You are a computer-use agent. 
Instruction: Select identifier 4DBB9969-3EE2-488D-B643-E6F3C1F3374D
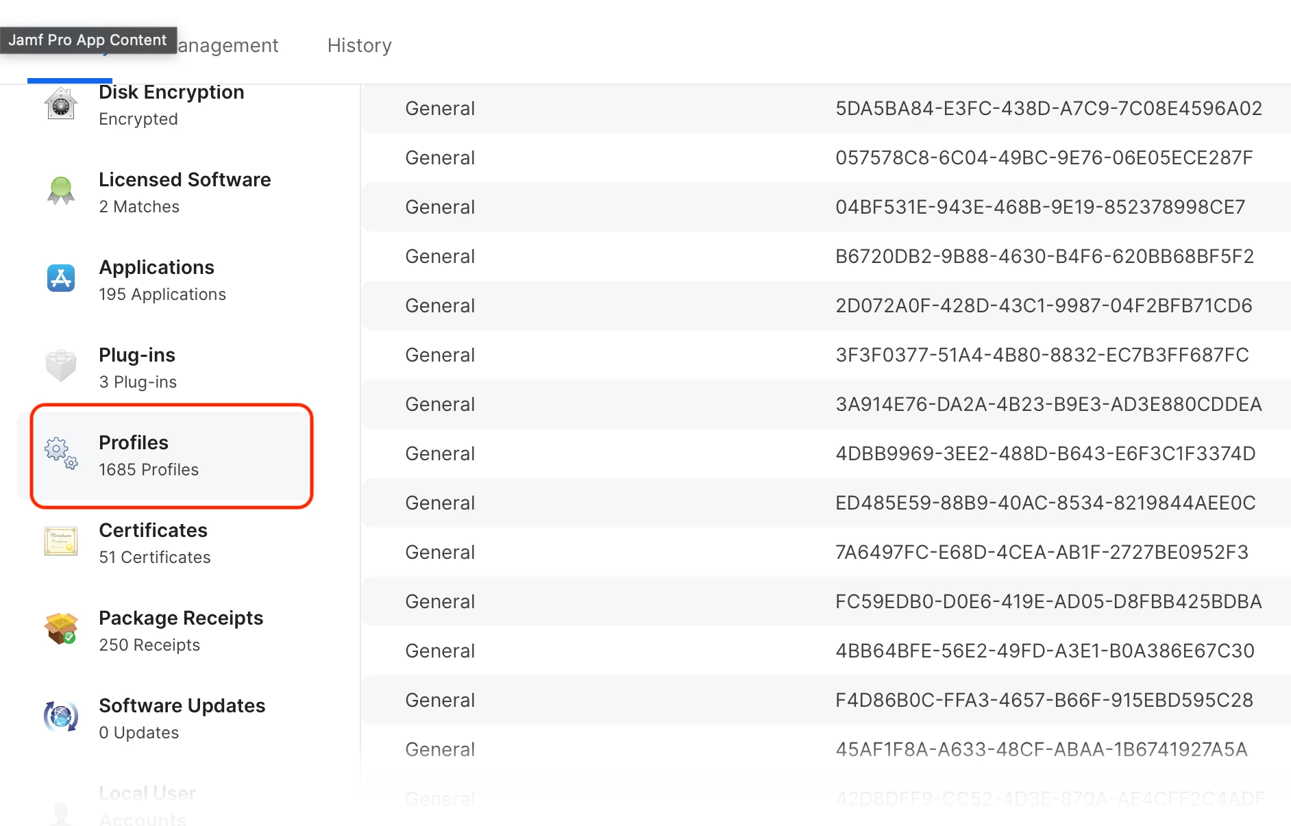pos(1045,453)
